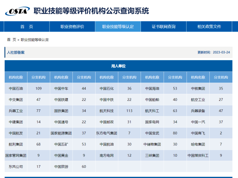The width and height of the screenshot is (238, 178).
Task: Select 中国商飞 in the table
Action: (198, 133)
